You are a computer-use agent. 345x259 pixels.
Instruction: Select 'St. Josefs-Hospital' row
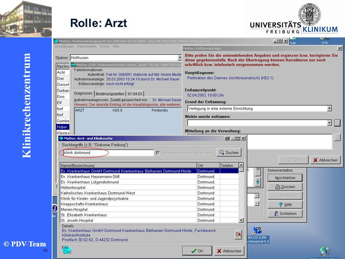(149, 220)
